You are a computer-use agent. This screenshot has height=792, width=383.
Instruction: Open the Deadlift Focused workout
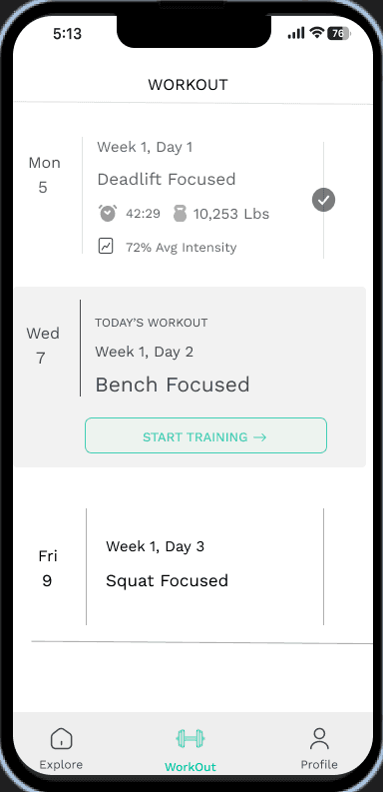pos(167,180)
